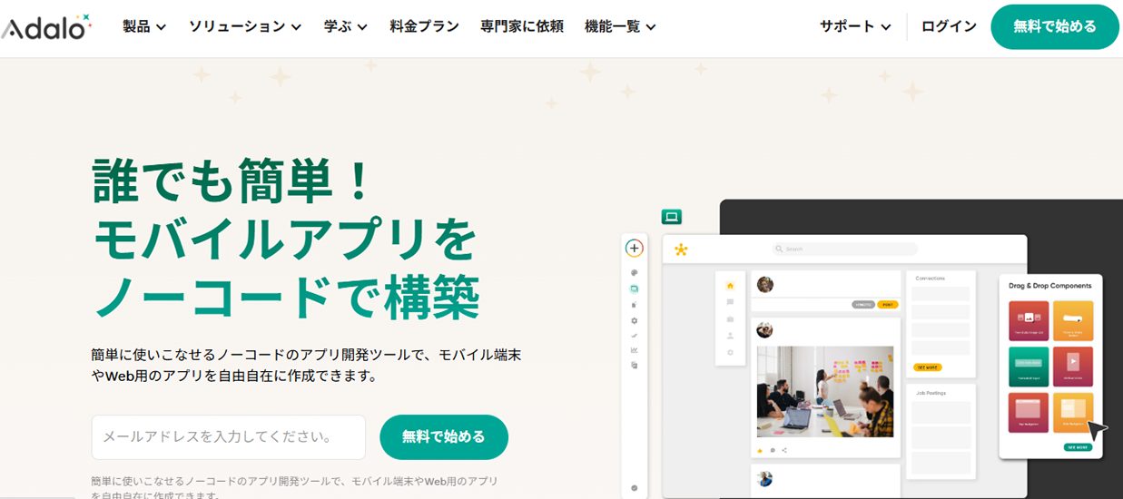
Task: Click the analytics chart icon in sidebar
Action: coord(634,350)
